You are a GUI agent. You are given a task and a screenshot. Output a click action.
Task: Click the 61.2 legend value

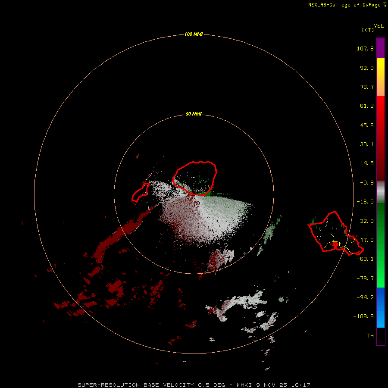pos(367,106)
